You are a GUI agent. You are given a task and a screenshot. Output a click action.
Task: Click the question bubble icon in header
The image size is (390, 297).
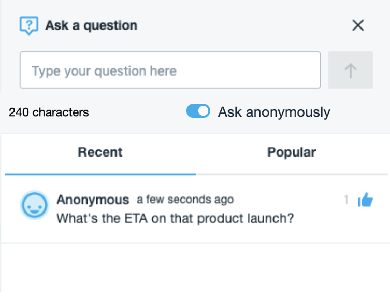coord(29,25)
